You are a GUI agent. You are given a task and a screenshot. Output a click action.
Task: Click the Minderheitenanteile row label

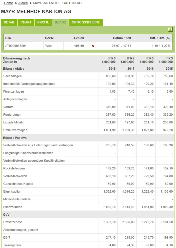pos(17,199)
